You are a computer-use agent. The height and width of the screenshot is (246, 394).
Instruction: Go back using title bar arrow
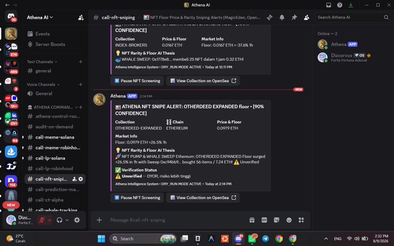click(8, 5)
